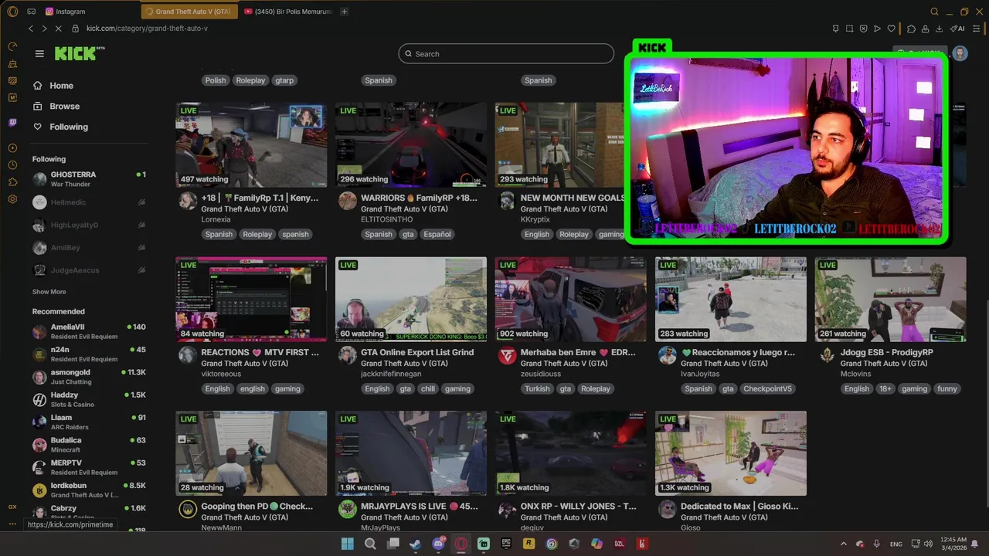Open Discord from the taskbar
Image resolution: width=989 pixels, height=556 pixels.
(x=438, y=544)
